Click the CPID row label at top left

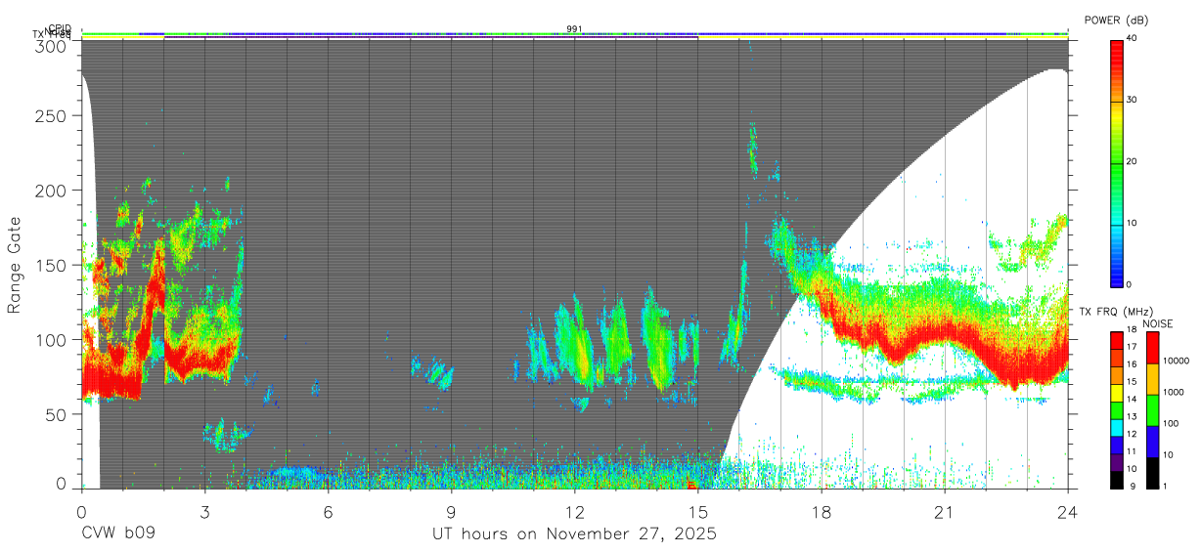click(60, 28)
